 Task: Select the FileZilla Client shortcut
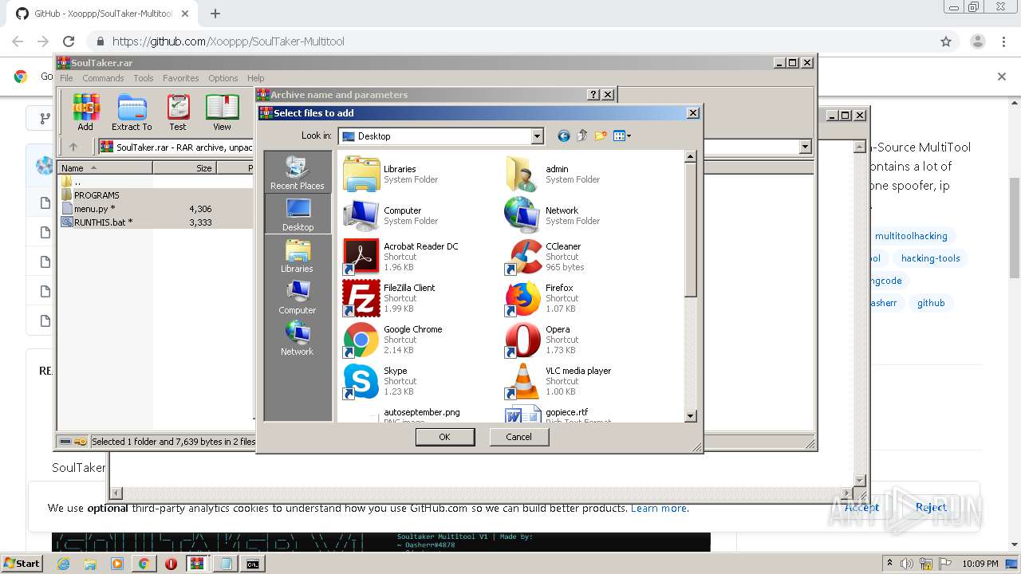390,298
